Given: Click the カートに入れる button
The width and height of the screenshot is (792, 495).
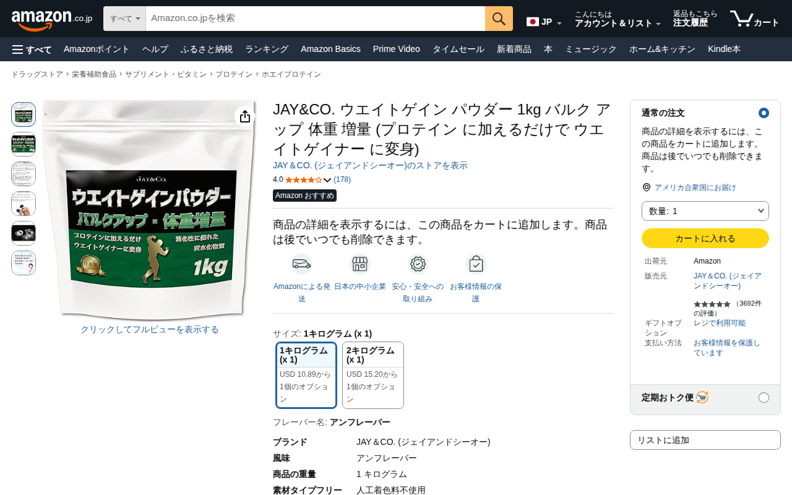Looking at the screenshot, I should (x=705, y=238).
